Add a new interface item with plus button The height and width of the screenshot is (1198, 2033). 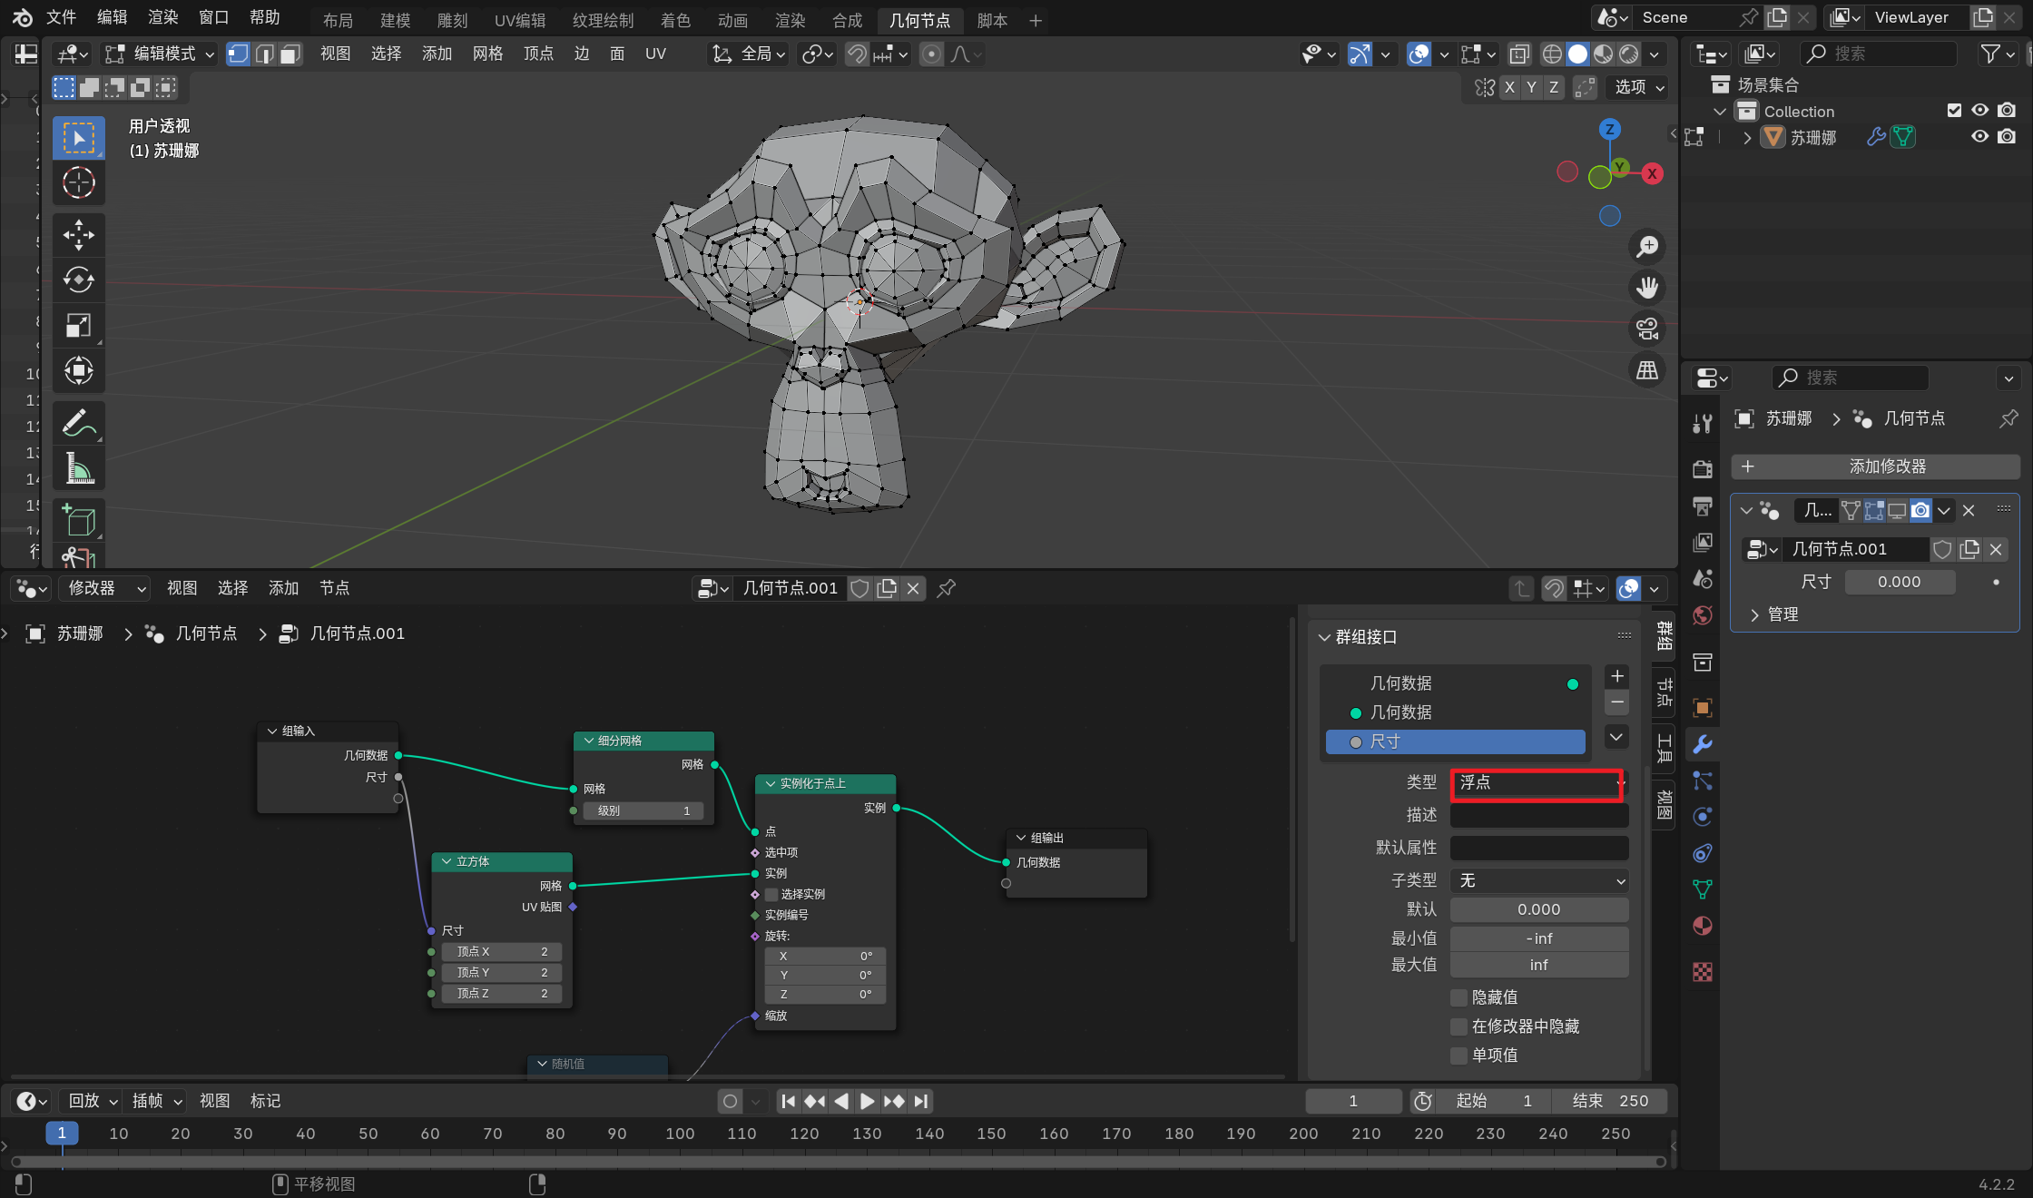[1616, 676]
